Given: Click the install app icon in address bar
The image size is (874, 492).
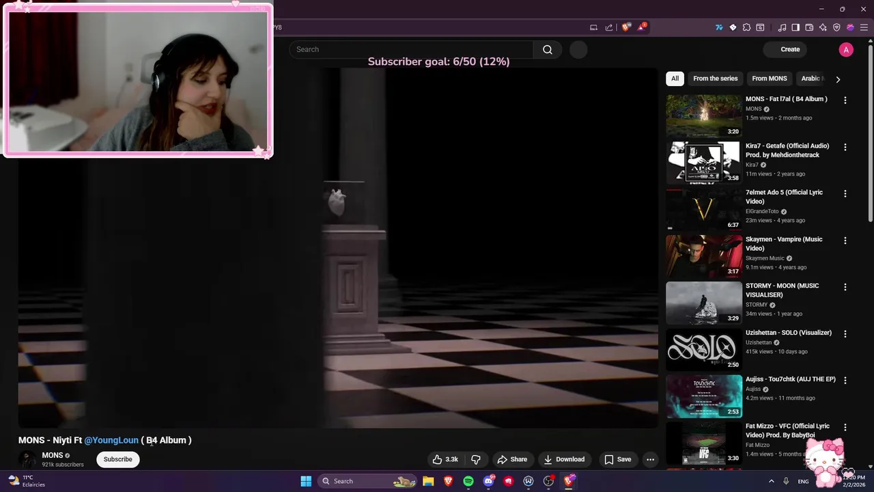Looking at the screenshot, I should pyautogui.click(x=593, y=27).
